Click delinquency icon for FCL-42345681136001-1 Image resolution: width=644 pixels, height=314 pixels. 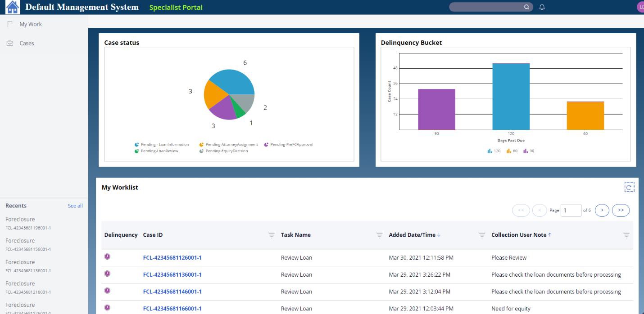tap(107, 274)
